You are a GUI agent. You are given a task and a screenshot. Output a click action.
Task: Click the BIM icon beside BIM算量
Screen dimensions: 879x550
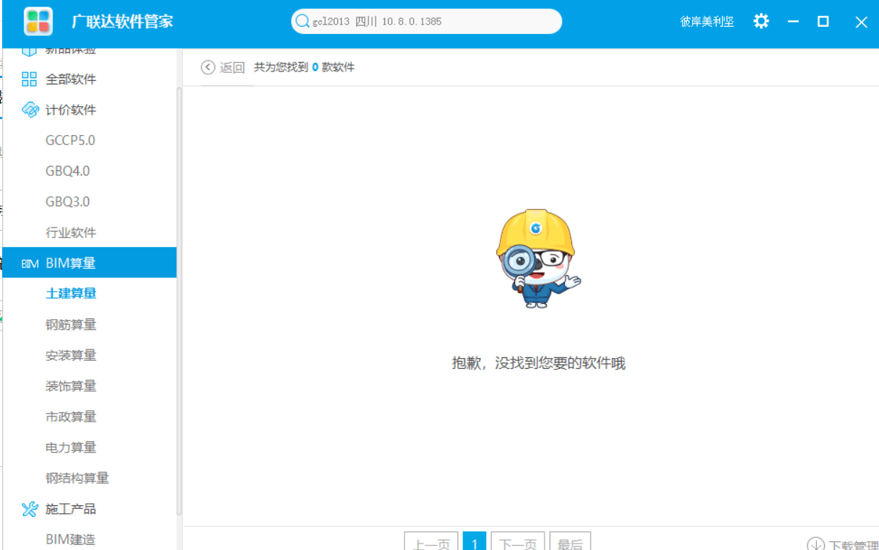pyautogui.click(x=30, y=263)
